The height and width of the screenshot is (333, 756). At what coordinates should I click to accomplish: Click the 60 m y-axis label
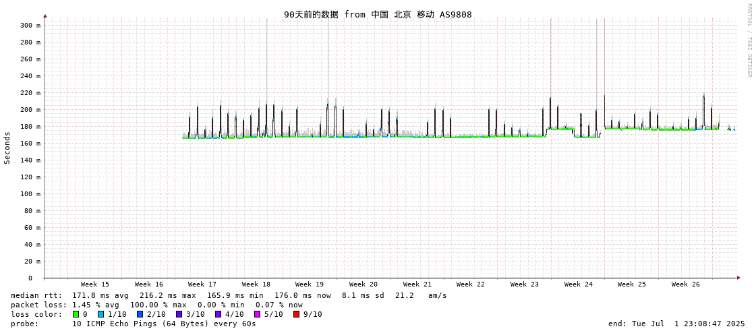point(32,227)
